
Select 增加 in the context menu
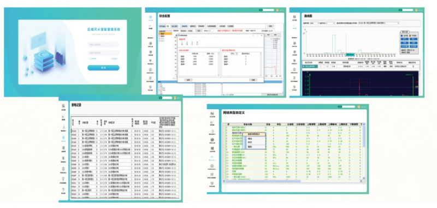coord(250,138)
